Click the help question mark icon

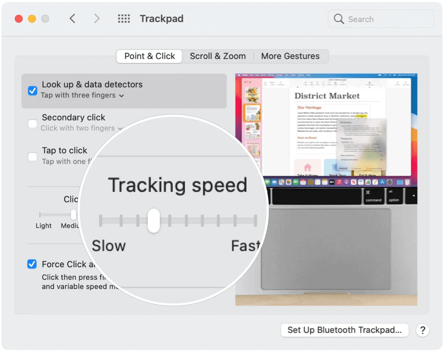[422, 330]
